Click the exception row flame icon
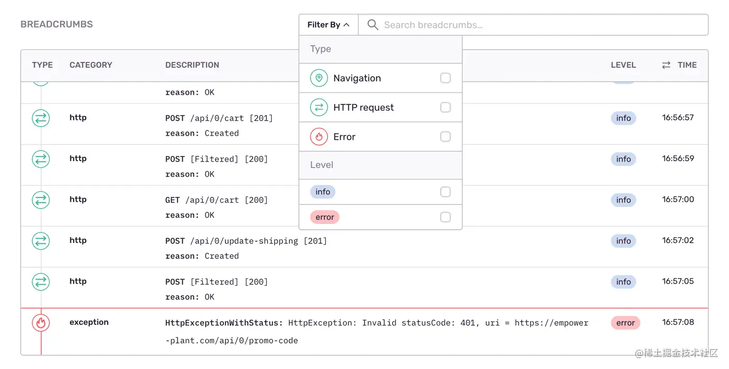Viewport: 729px width, 369px height. pos(41,323)
